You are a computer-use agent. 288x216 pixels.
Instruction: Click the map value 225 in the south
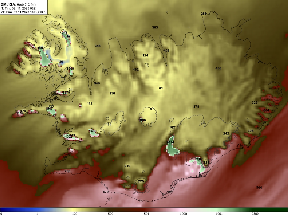pyautogui.click(x=141, y=181)
